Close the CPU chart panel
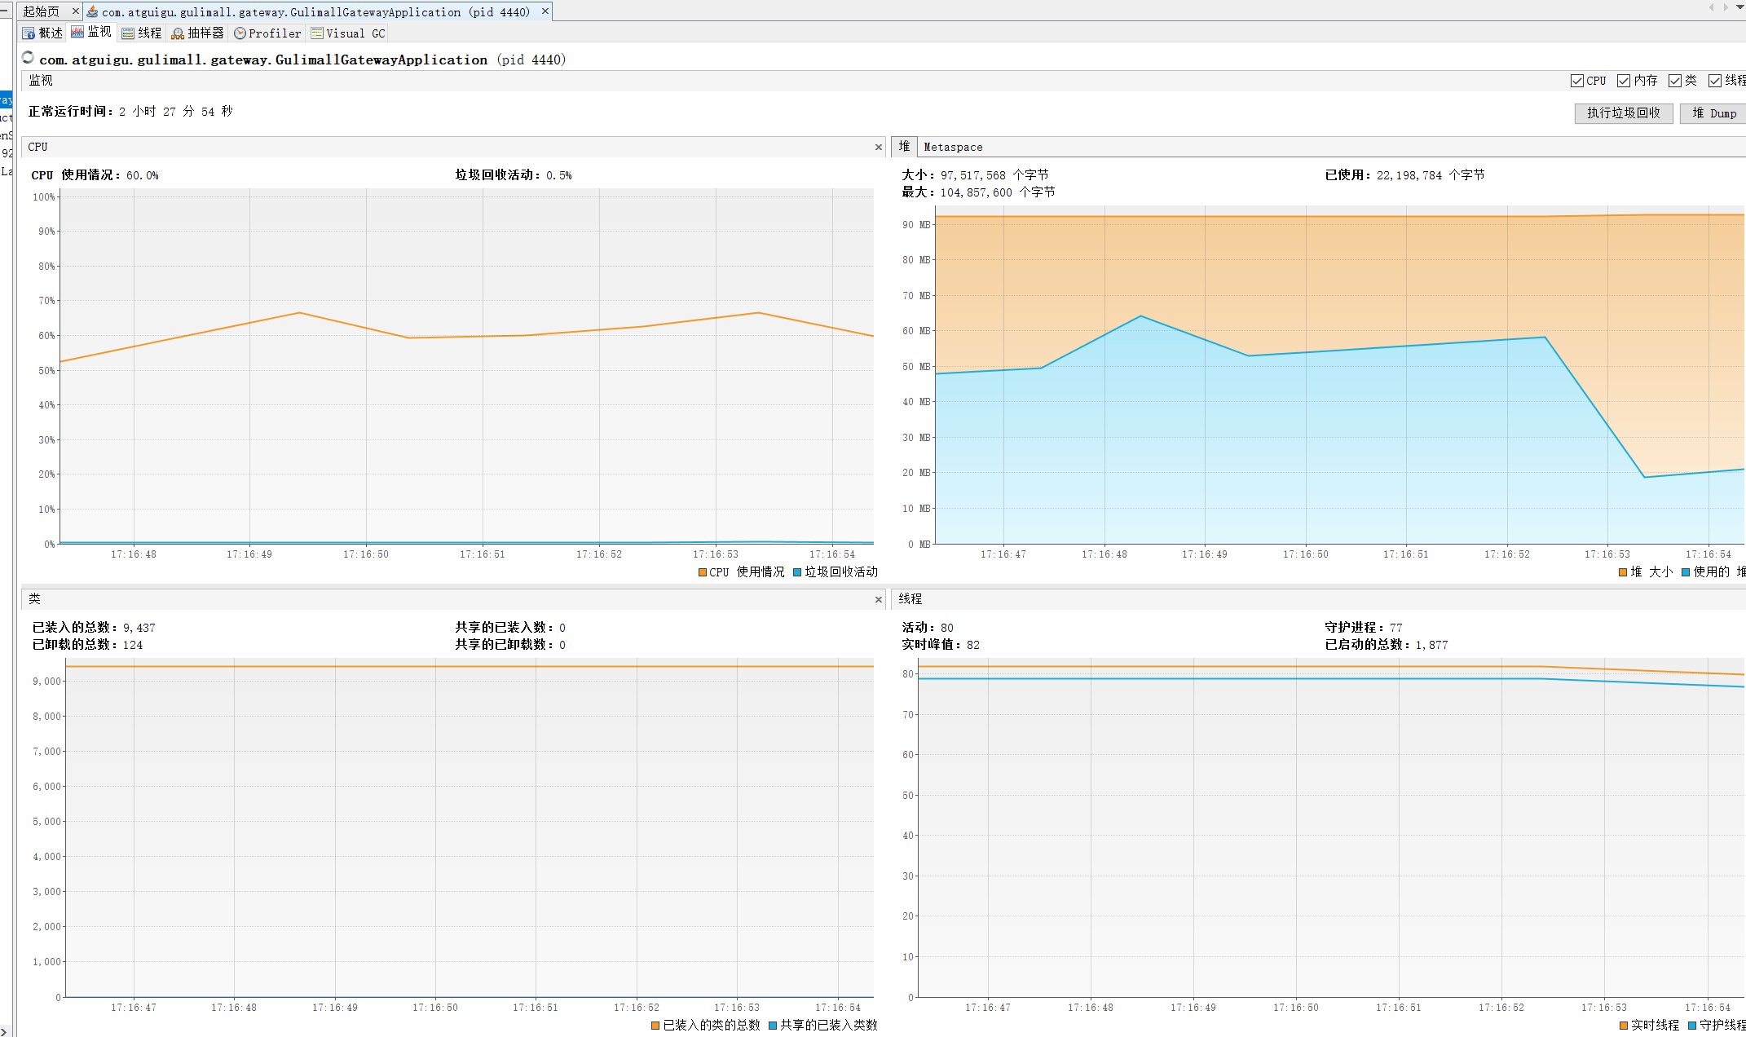Viewport: 1746px width, 1037px height. [879, 148]
